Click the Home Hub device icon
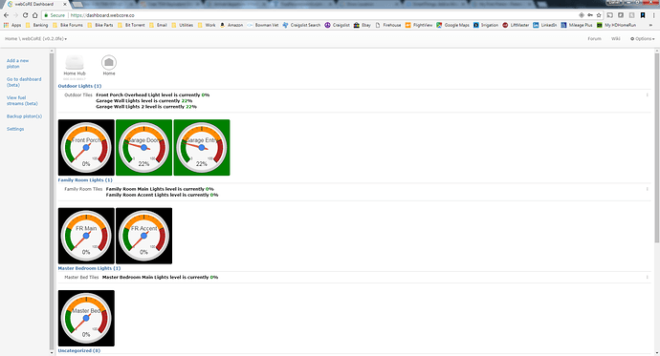 pos(75,62)
